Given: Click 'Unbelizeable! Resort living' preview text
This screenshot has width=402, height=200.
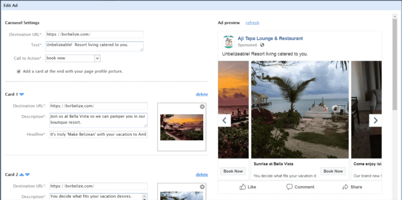Looking at the screenshot, I should (265, 54).
